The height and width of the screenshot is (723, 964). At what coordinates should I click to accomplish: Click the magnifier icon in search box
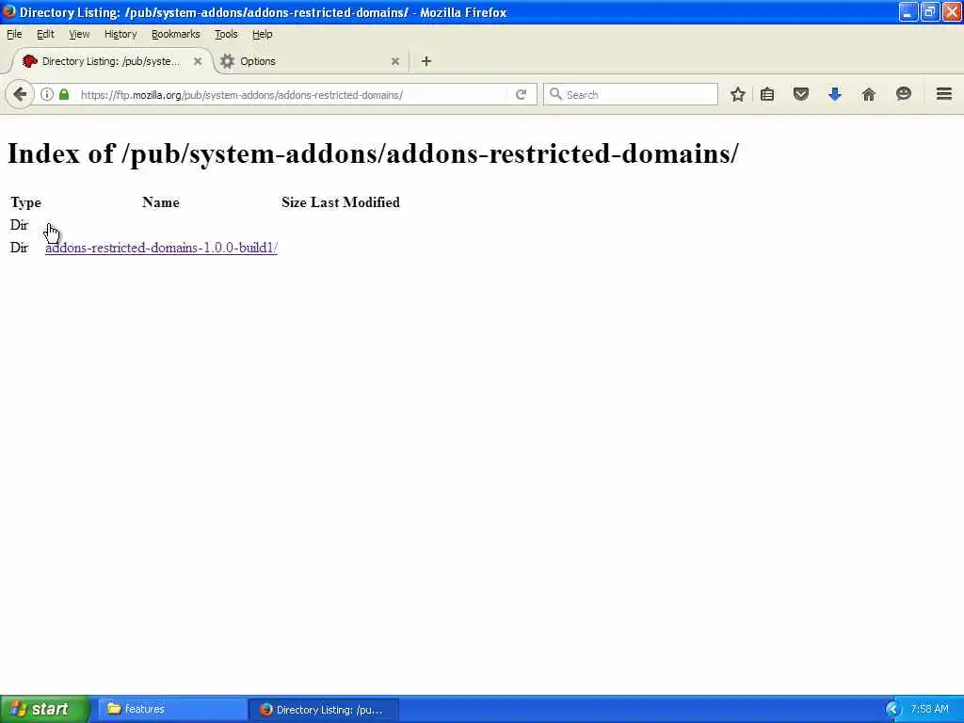[555, 94]
